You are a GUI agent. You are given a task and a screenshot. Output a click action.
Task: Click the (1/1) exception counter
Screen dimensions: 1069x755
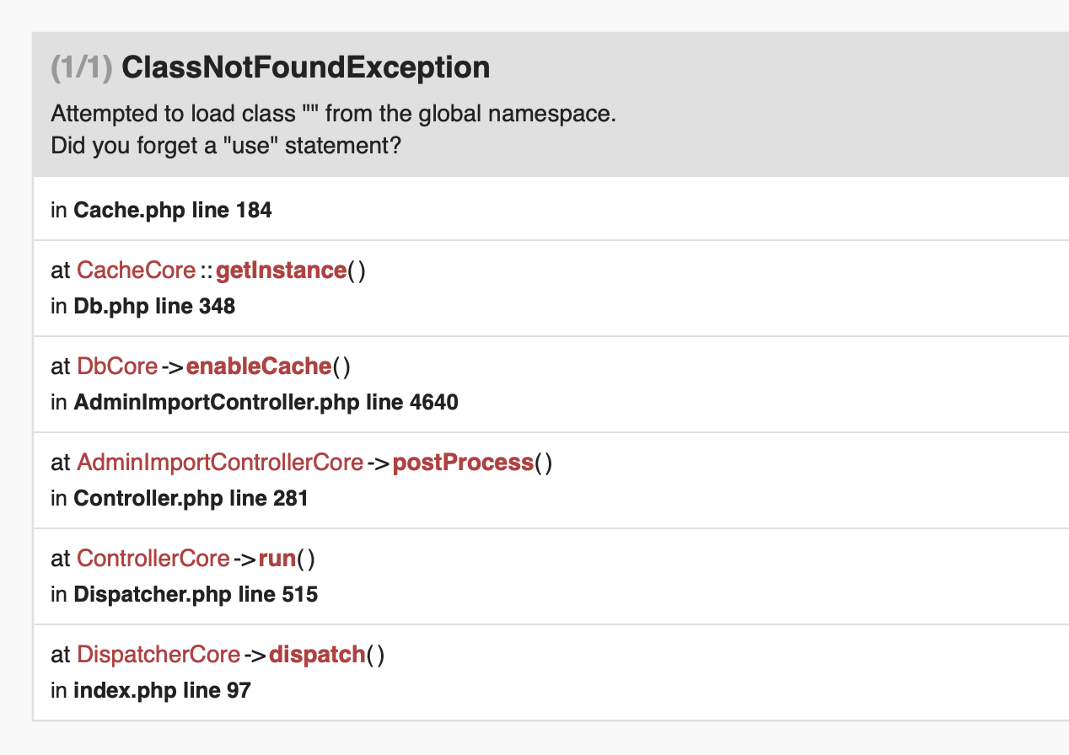(x=82, y=67)
